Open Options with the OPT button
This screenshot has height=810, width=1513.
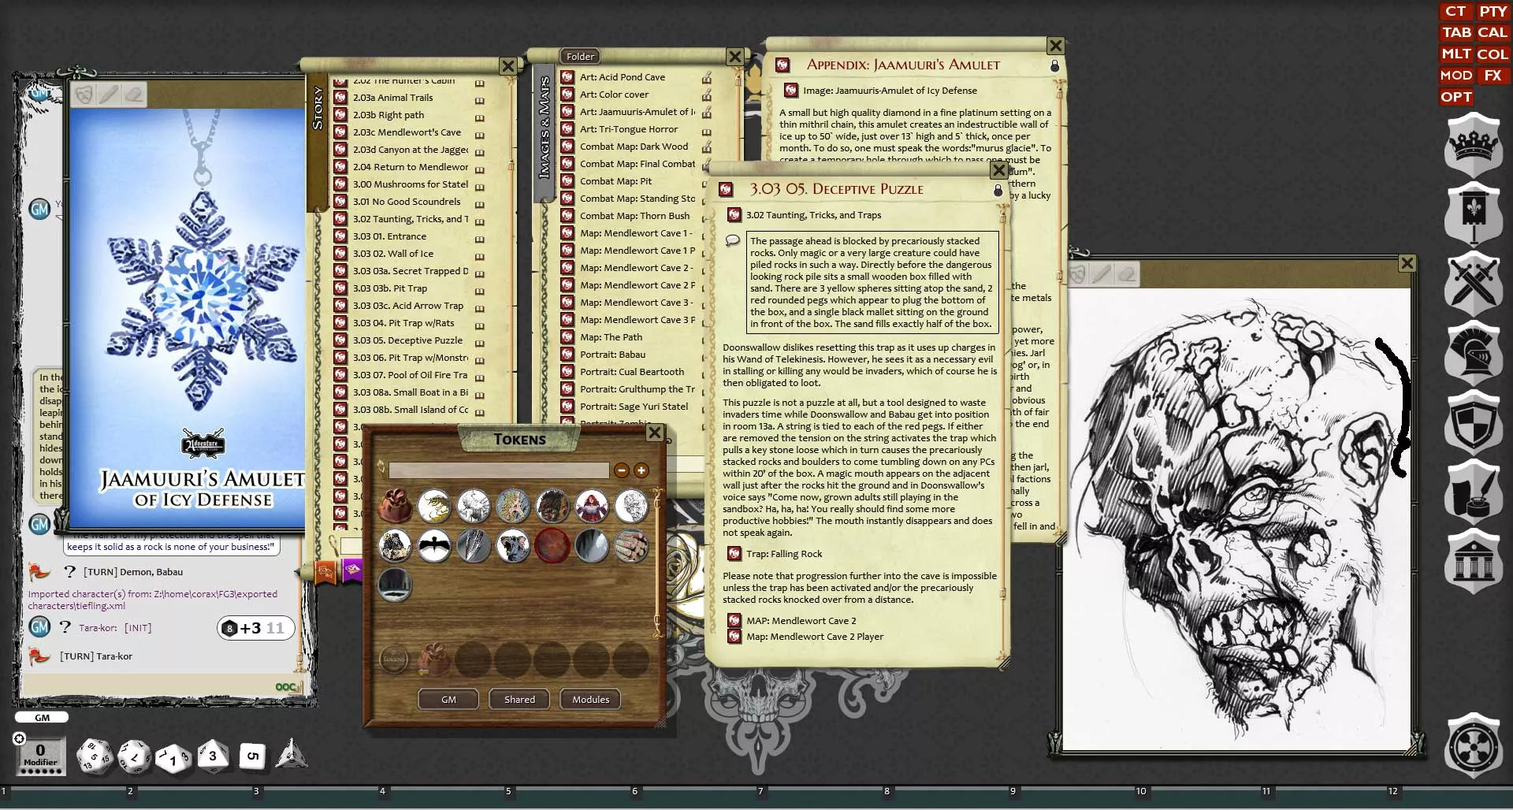[x=1455, y=97]
